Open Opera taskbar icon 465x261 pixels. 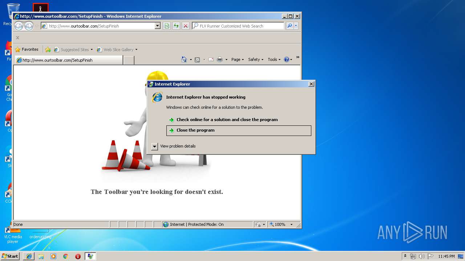[78, 256]
